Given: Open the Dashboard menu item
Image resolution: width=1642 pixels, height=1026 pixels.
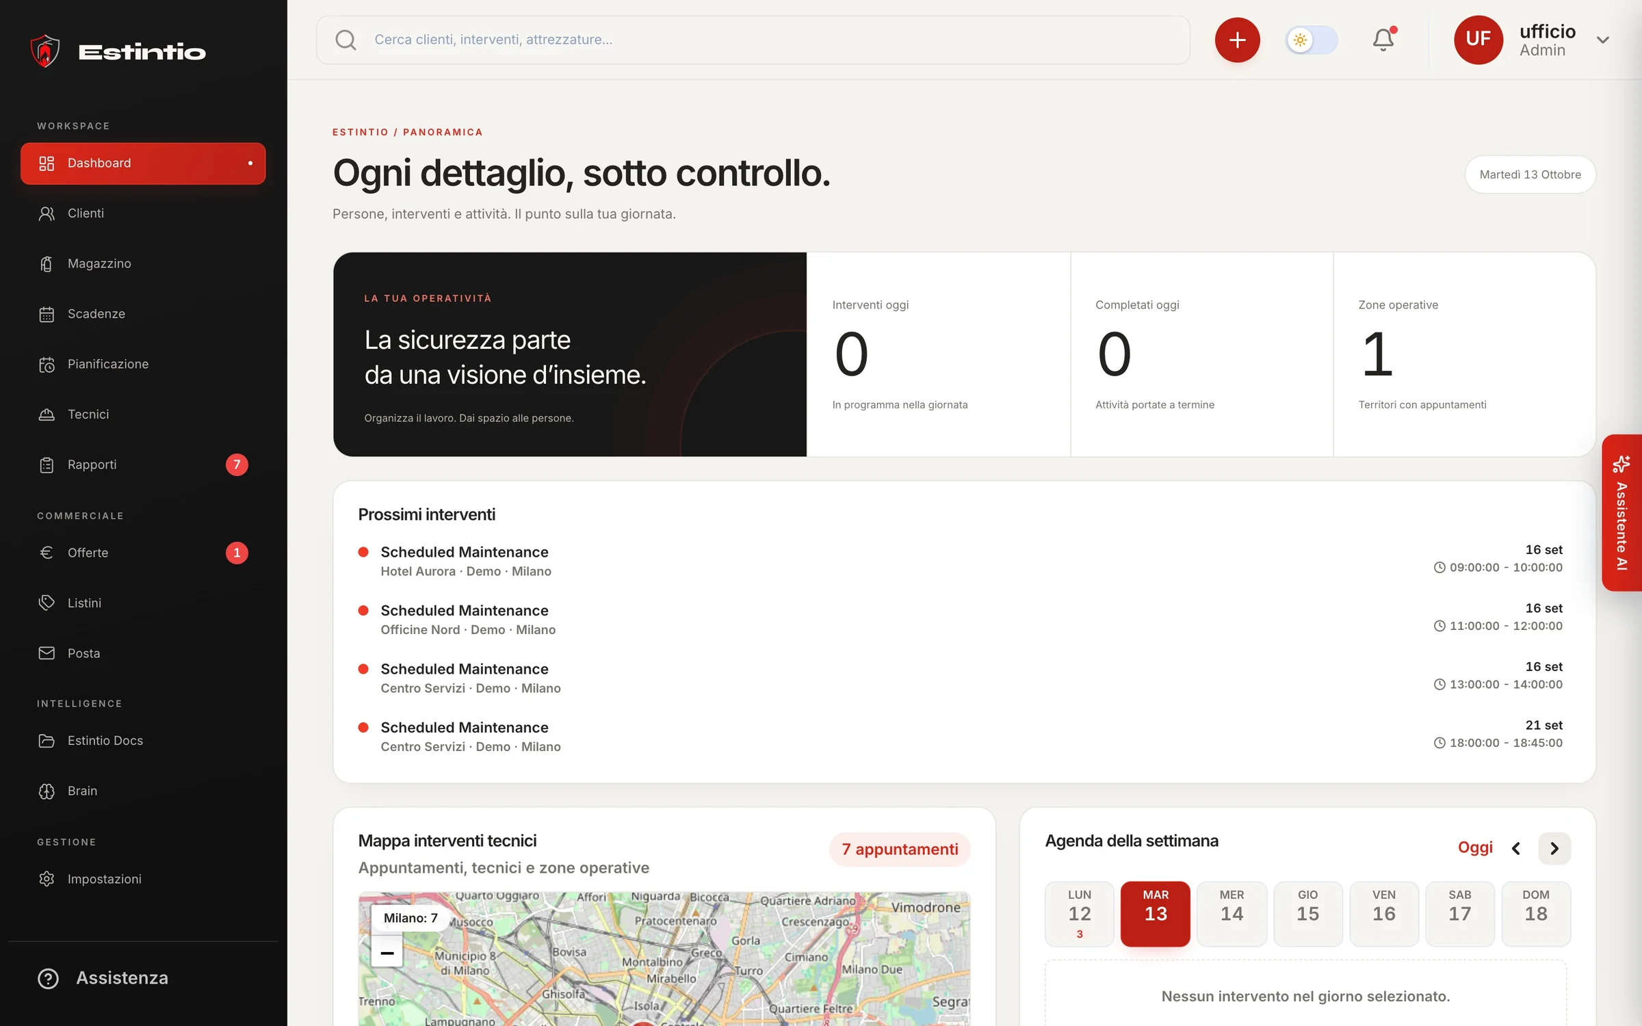Looking at the screenshot, I should click(x=143, y=163).
